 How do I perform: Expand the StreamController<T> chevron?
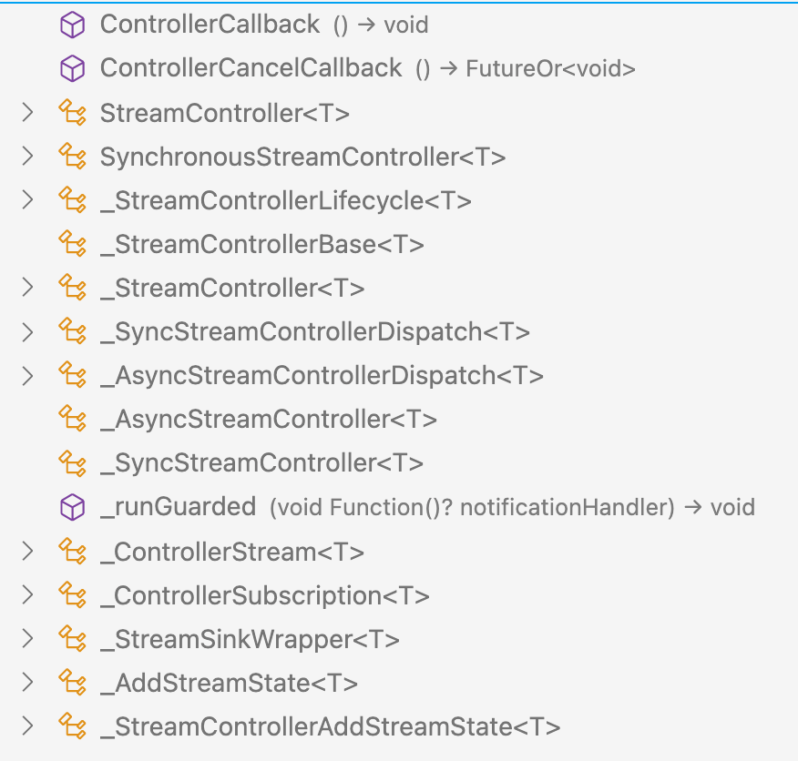27,113
